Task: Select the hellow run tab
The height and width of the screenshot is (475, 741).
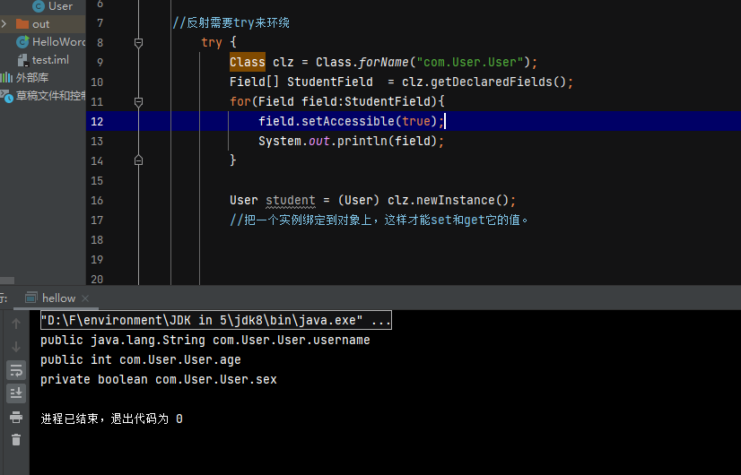Action: (58, 298)
